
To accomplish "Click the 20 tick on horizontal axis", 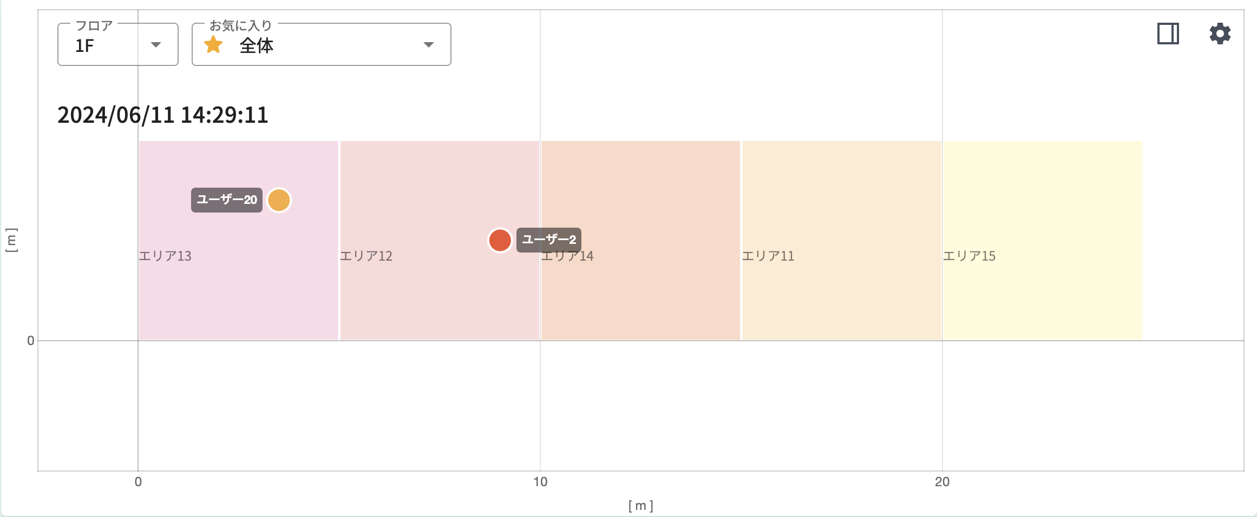I will coord(942,482).
